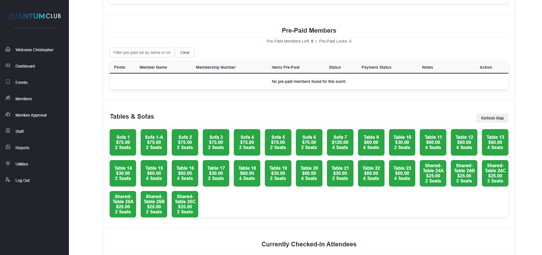The height and width of the screenshot is (255, 542).
Task: Click the Members people icon
Action: coord(8,98)
